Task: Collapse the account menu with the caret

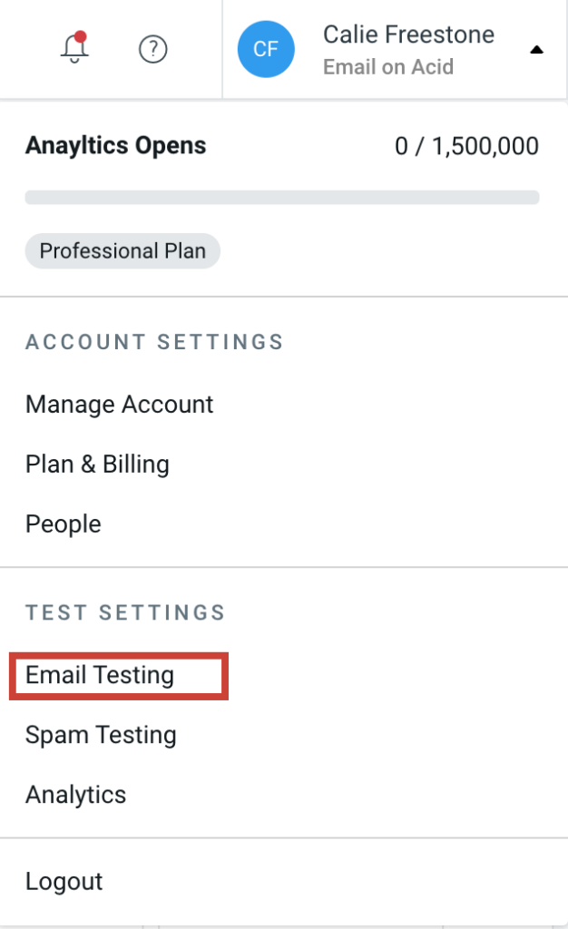Action: click(537, 51)
